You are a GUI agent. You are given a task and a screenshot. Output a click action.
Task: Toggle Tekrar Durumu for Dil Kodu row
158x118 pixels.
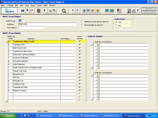pyautogui.click(x=80, y=77)
